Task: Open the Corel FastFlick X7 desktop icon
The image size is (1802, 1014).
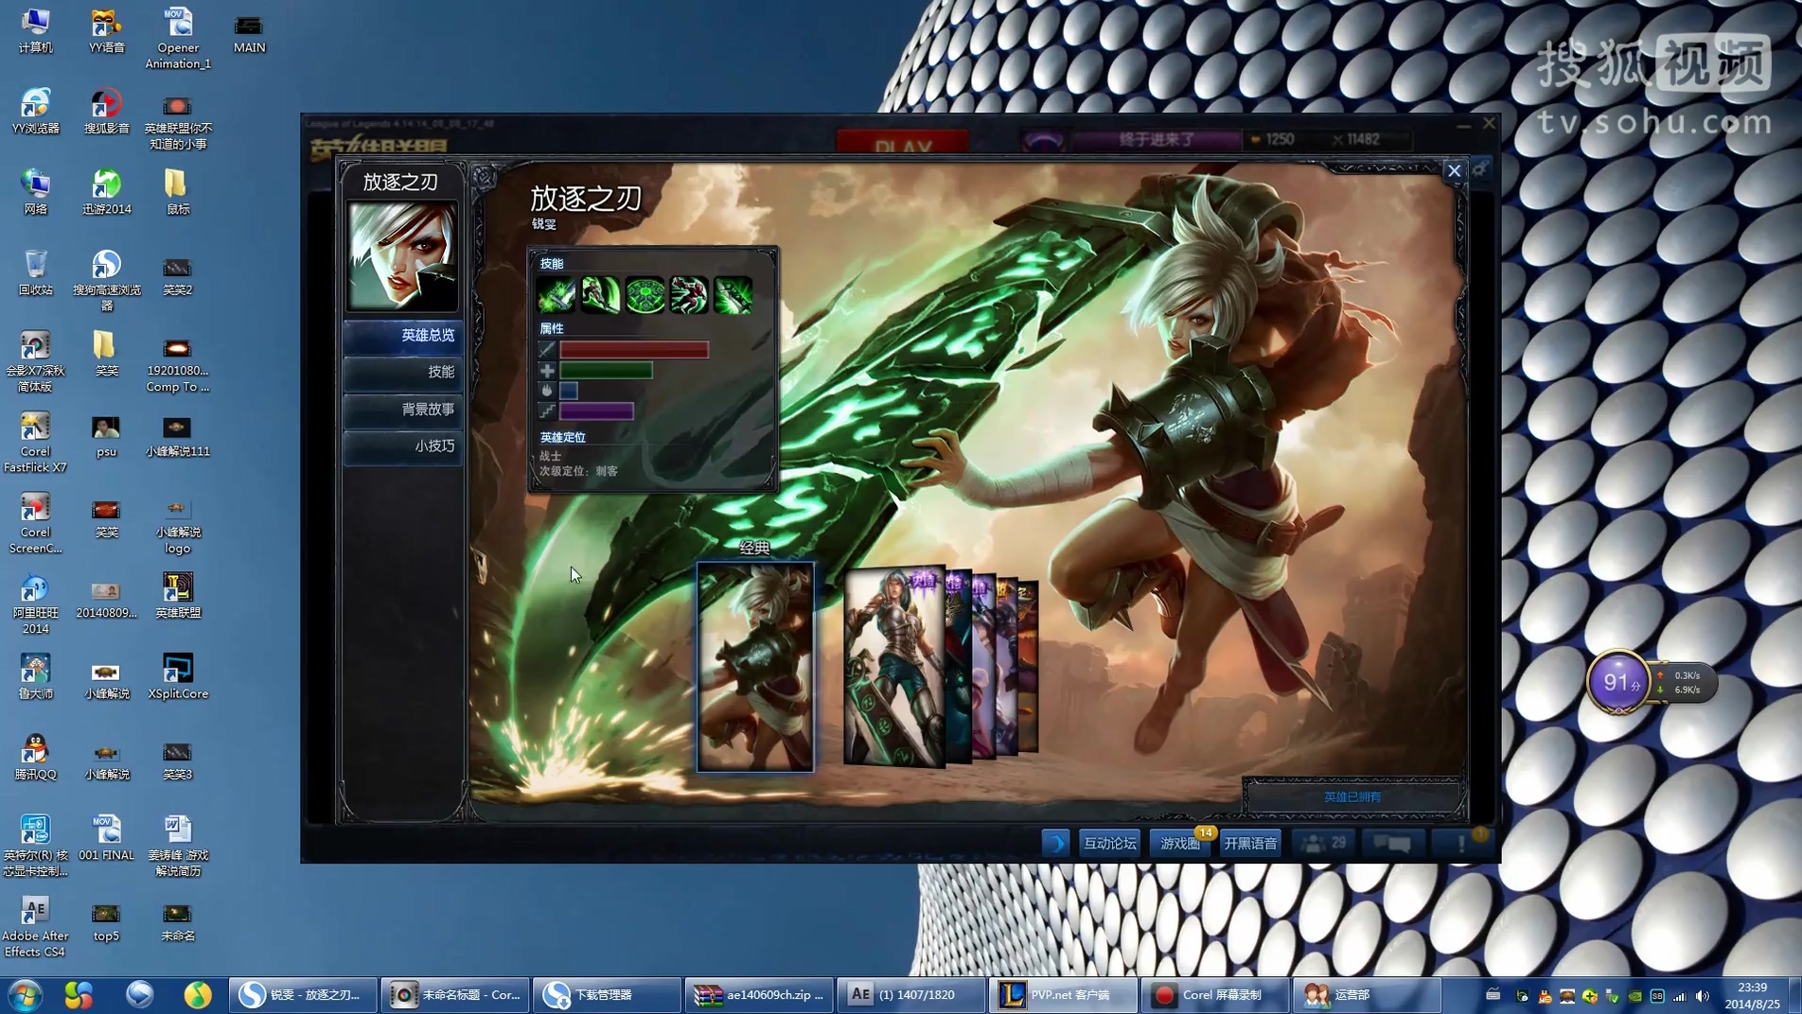Action: (35, 442)
